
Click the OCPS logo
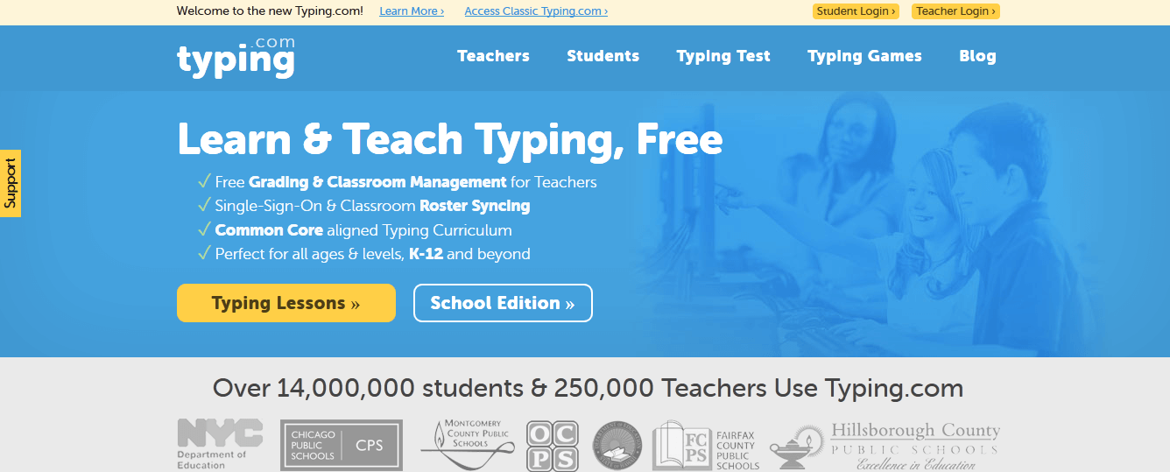553,446
